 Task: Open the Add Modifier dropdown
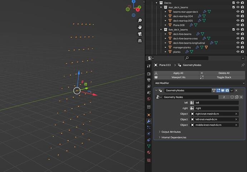click(x=199, y=83)
